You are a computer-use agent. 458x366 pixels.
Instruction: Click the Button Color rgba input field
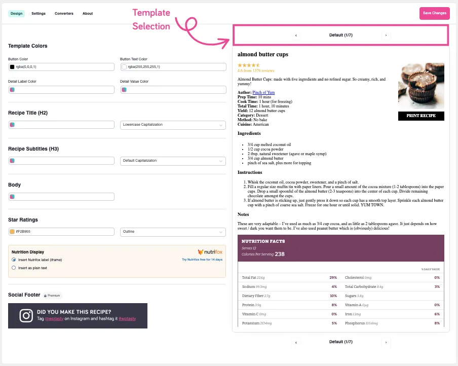coord(61,67)
